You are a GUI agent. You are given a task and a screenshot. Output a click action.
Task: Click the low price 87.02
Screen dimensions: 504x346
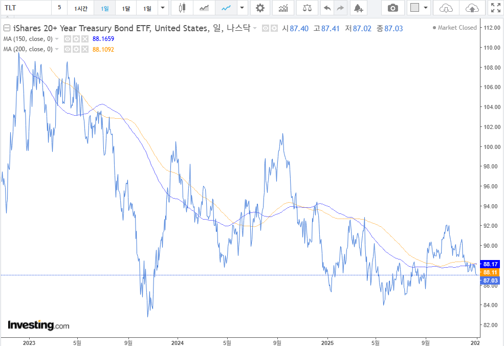[362, 29]
